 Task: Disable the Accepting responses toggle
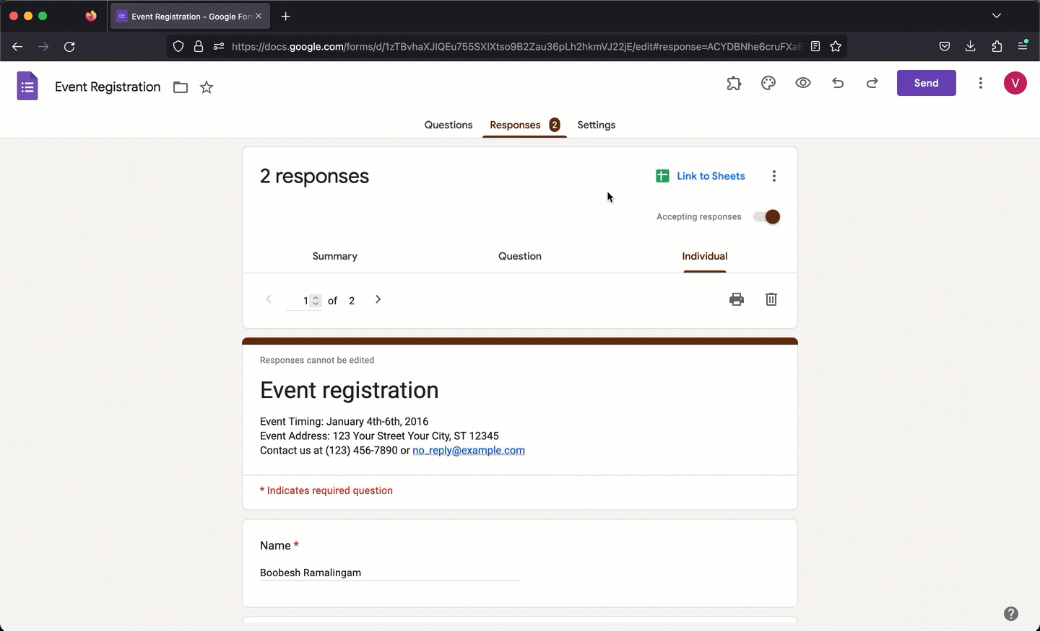coord(766,216)
